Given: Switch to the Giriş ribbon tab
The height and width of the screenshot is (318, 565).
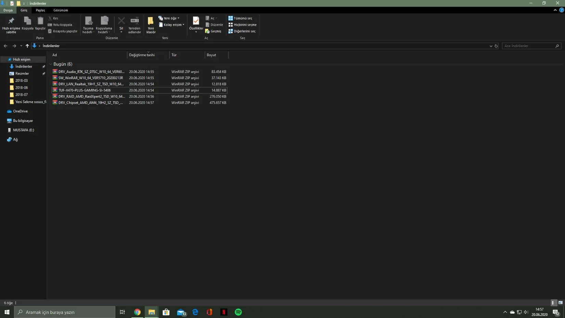Looking at the screenshot, I should [x=24, y=10].
